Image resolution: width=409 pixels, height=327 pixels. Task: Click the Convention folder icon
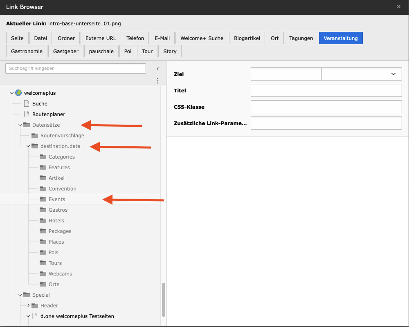coord(43,188)
